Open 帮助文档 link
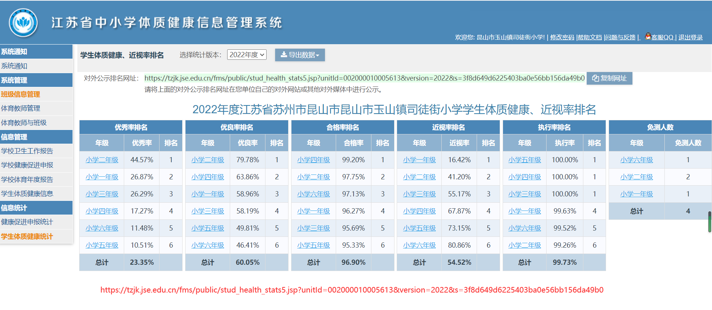Image resolution: width=712 pixels, height=310 pixels. [590, 37]
